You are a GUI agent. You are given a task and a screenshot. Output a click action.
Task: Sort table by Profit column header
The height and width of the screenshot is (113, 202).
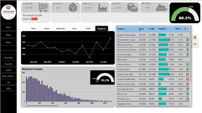[151, 29]
